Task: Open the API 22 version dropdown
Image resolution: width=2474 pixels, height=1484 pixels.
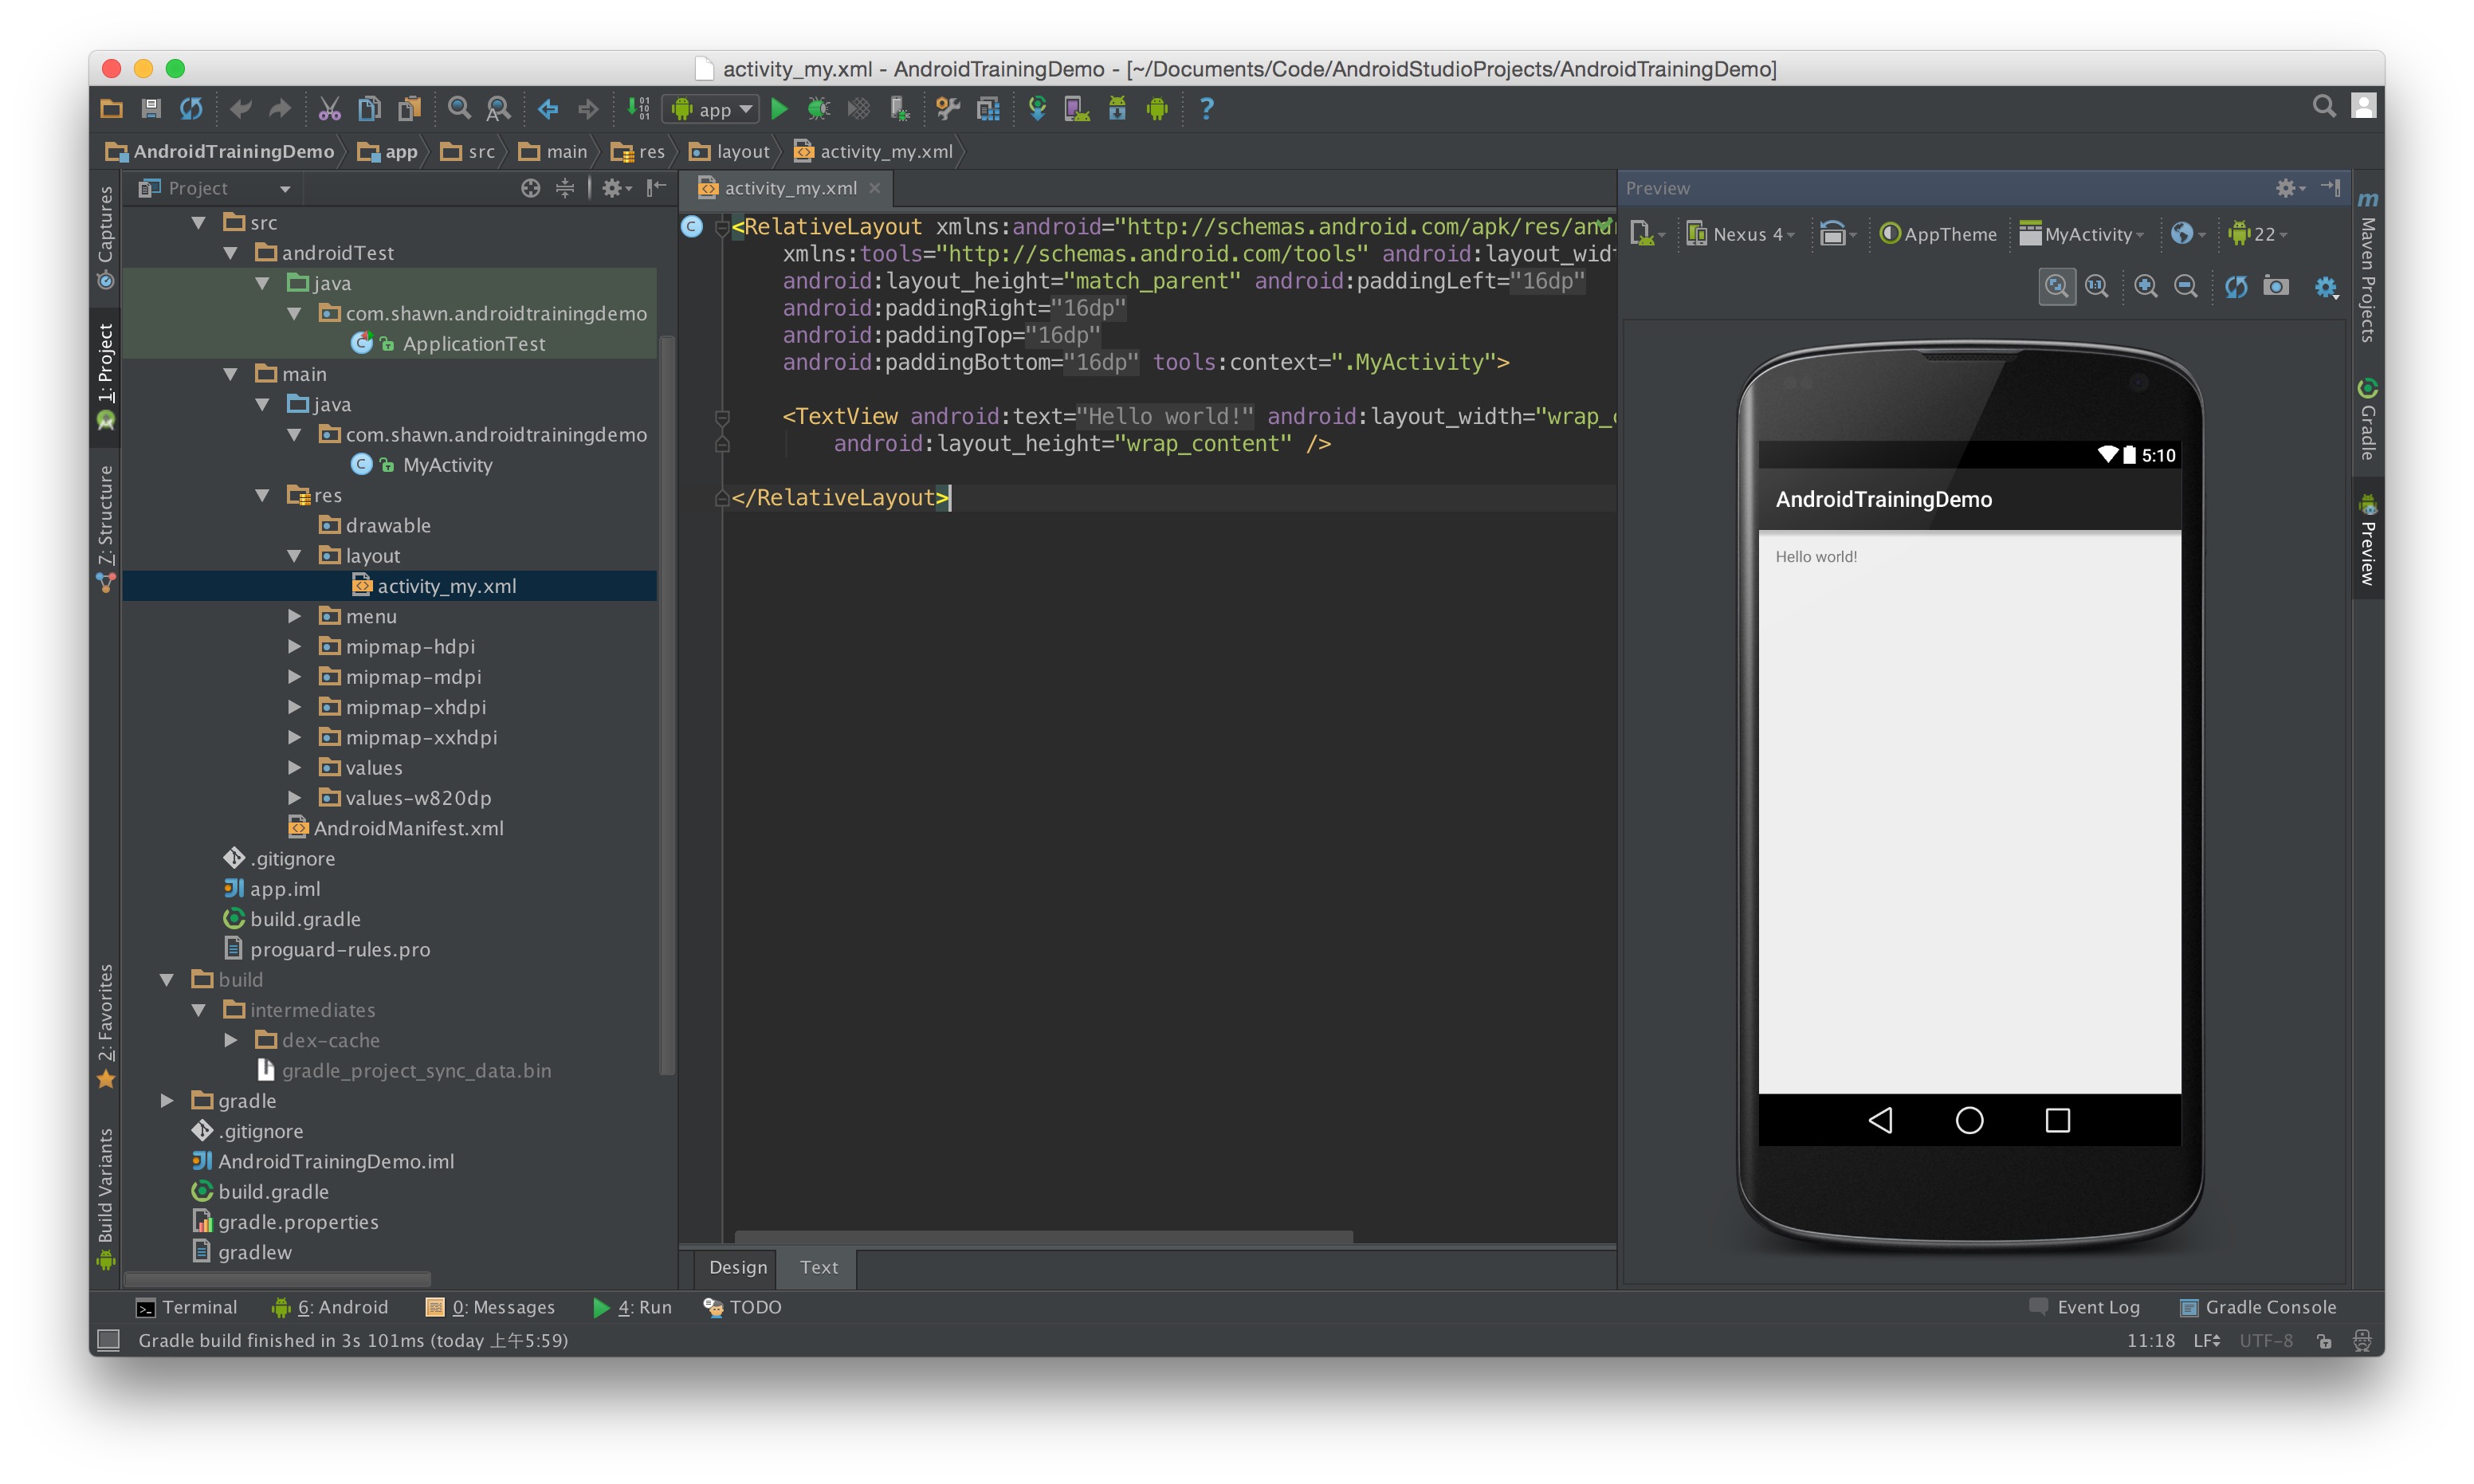Action: (x=2258, y=234)
